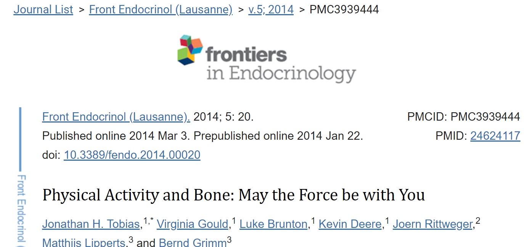View author Kevin Deere details
The width and height of the screenshot is (524, 247).
click(350, 224)
